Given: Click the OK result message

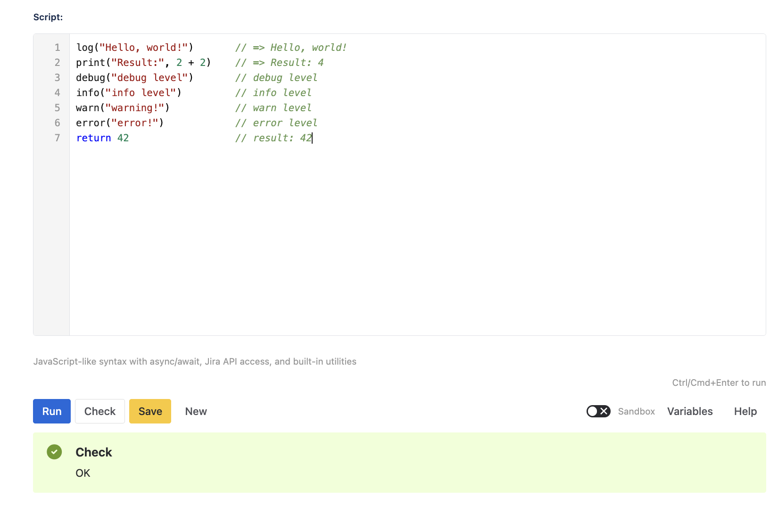Looking at the screenshot, I should click(83, 473).
